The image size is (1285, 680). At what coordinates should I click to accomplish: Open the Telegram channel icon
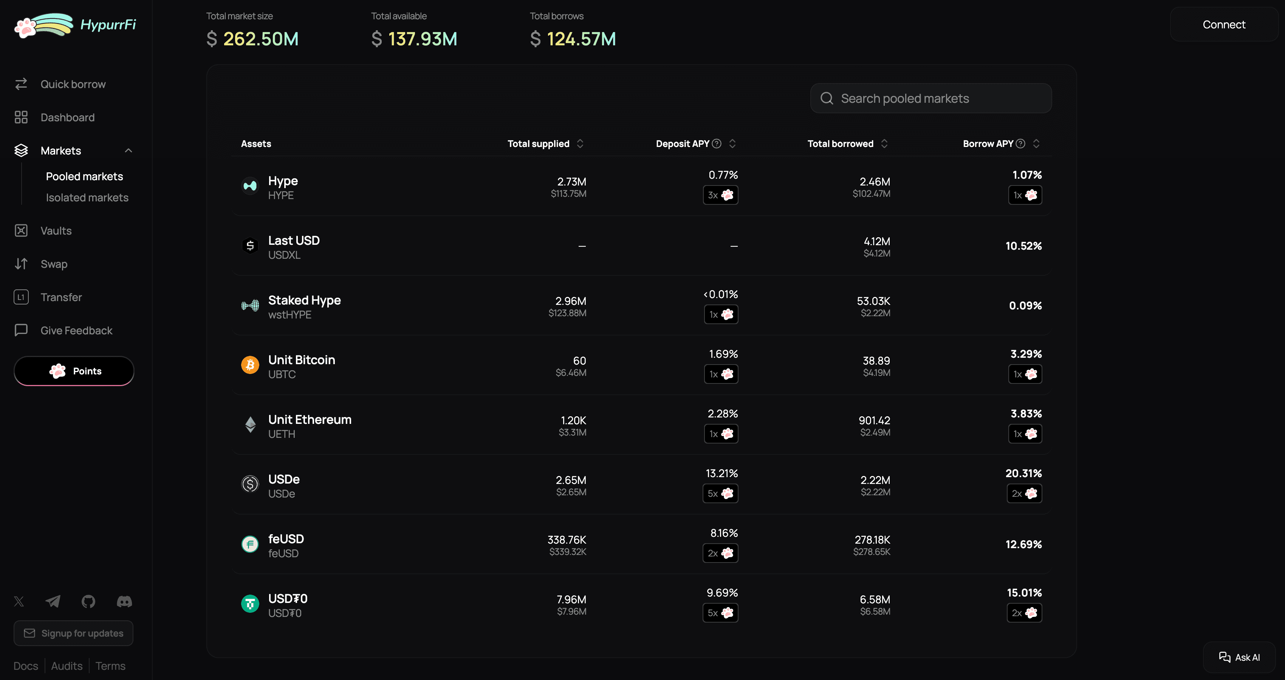(53, 601)
